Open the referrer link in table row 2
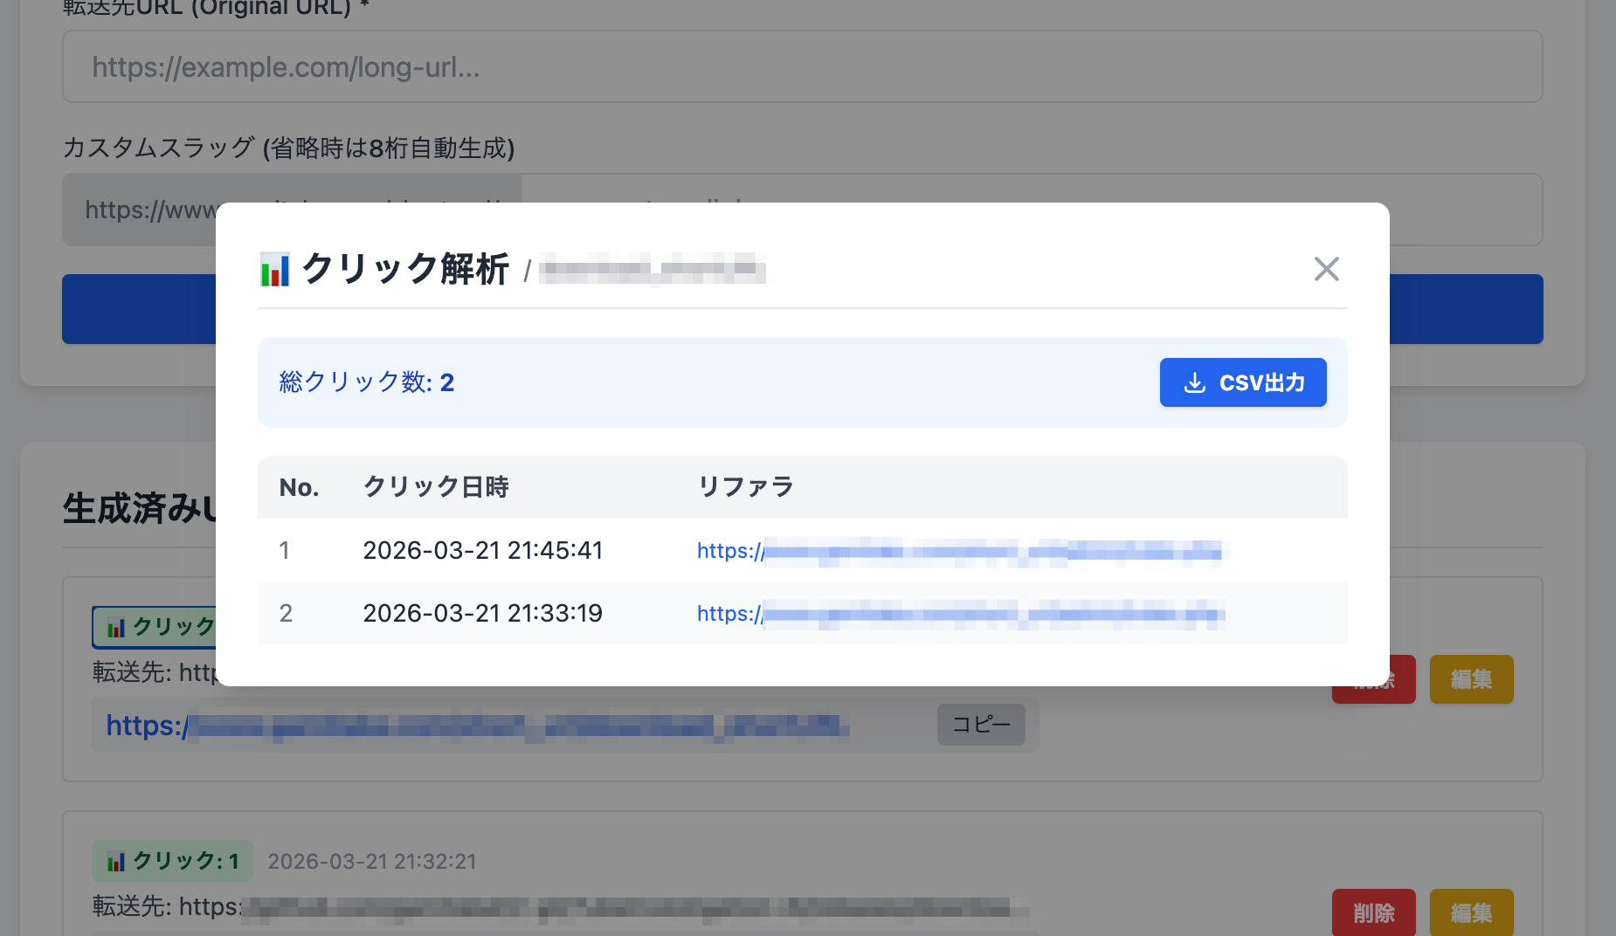The width and height of the screenshot is (1616, 936). click(x=961, y=614)
